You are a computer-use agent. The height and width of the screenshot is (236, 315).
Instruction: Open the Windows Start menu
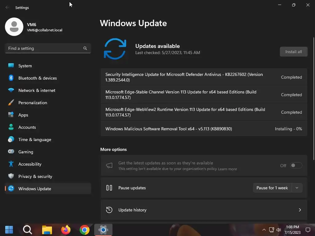pos(9,230)
